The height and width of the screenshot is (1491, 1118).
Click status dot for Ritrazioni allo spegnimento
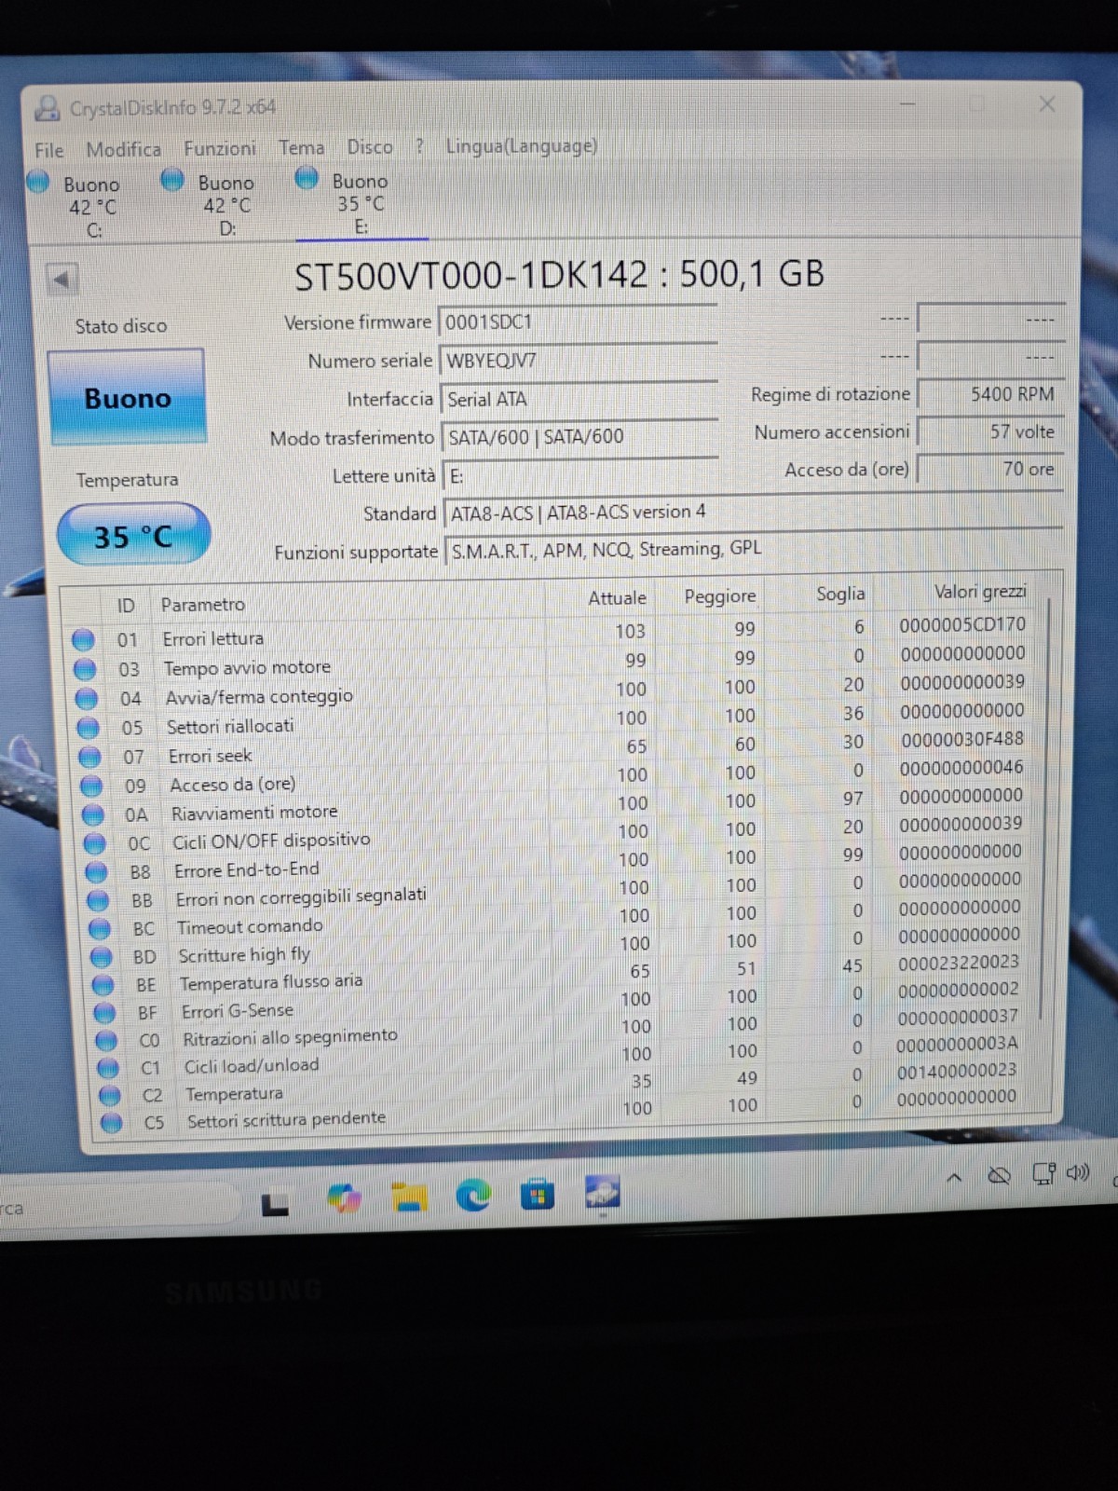pos(107,1040)
